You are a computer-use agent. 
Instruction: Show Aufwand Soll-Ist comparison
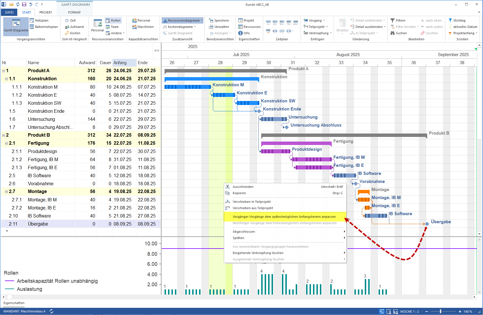[x=75, y=27]
